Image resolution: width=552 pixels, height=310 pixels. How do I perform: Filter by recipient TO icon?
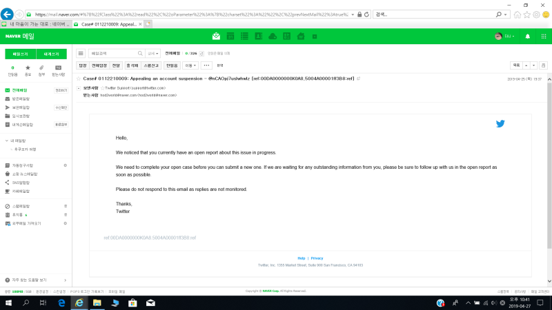point(58,68)
